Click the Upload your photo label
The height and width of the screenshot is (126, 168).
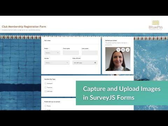click(x=111, y=41)
